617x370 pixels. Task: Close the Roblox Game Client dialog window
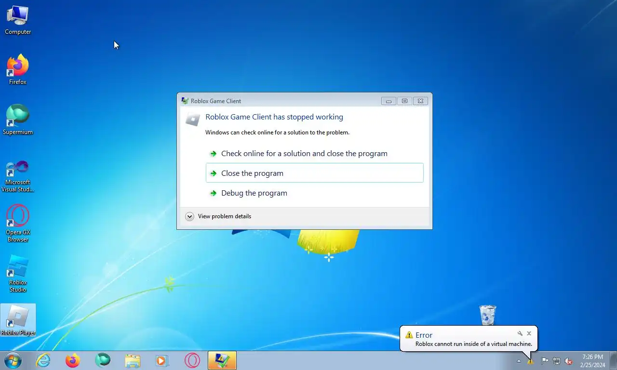click(x=420, y=101)
